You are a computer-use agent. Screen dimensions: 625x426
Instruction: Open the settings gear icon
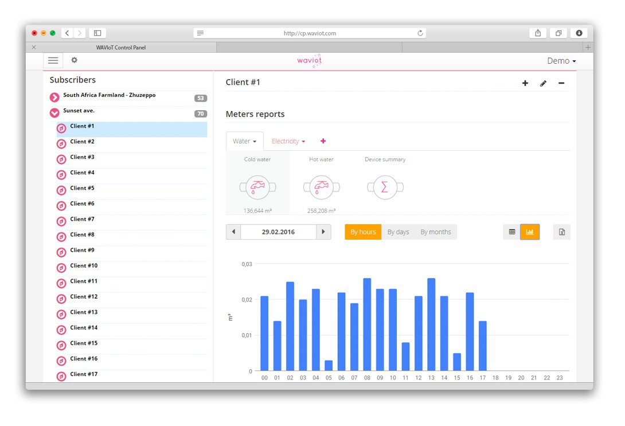click(74, 60)
